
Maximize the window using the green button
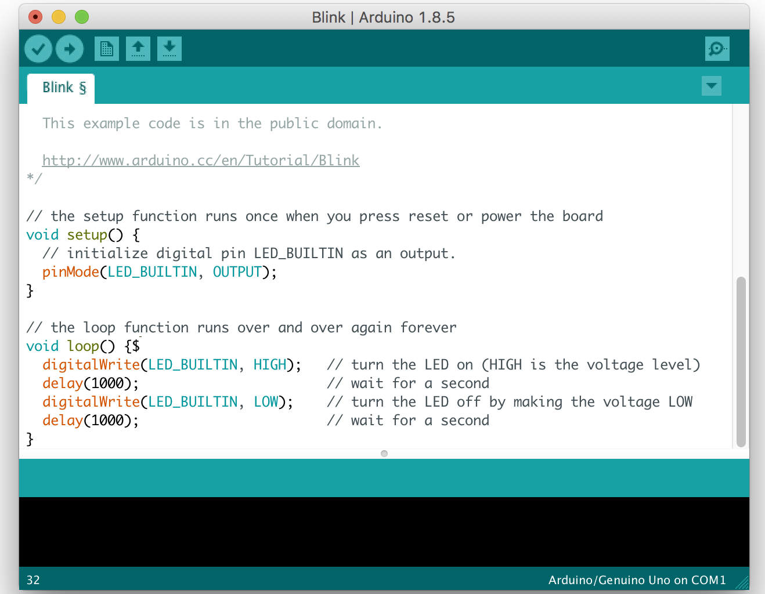tap(82, 17)
